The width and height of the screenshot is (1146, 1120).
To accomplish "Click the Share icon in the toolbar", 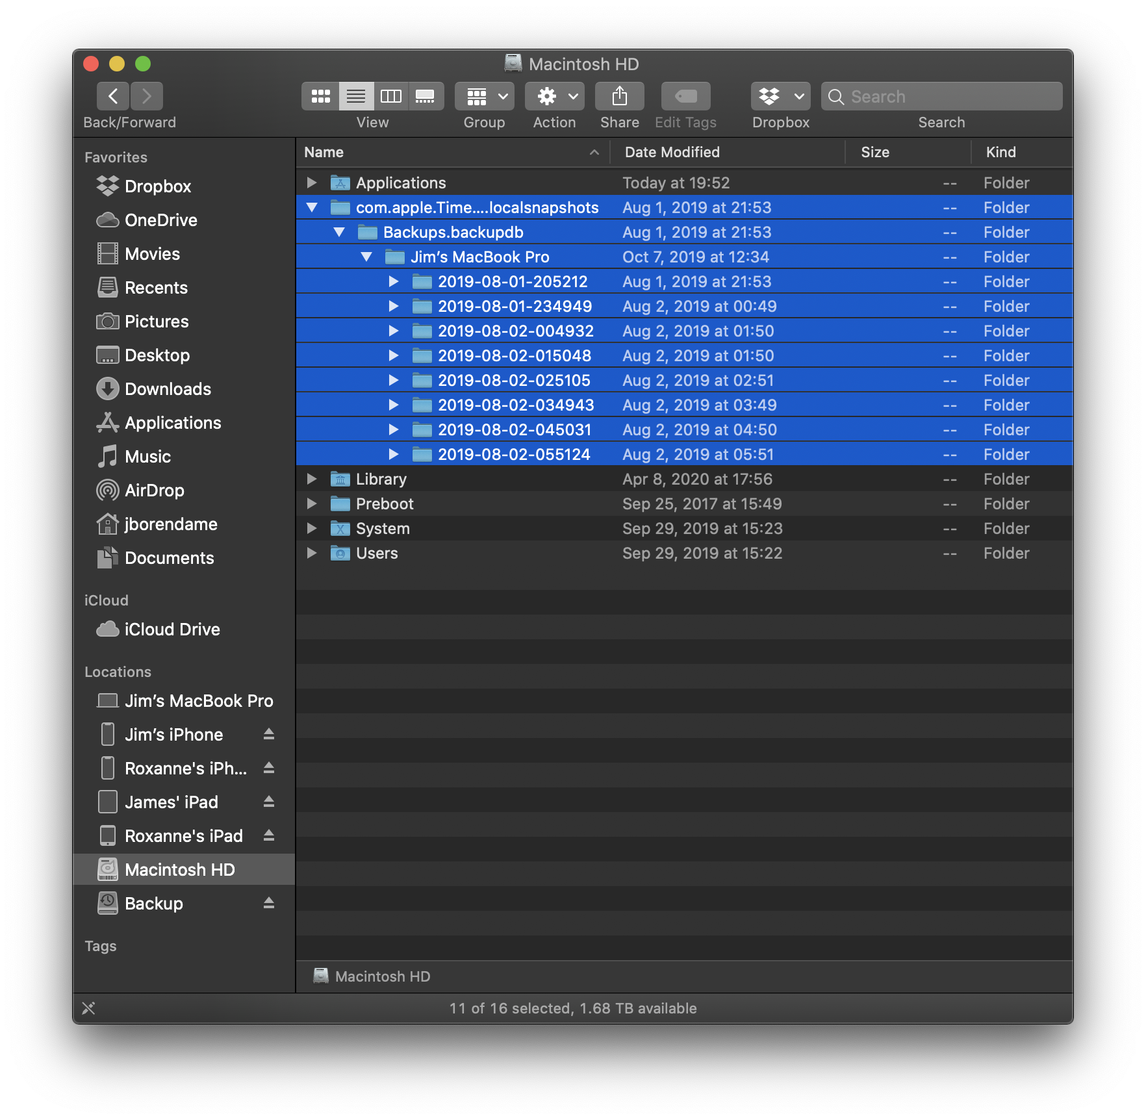I will coord(618,95).
